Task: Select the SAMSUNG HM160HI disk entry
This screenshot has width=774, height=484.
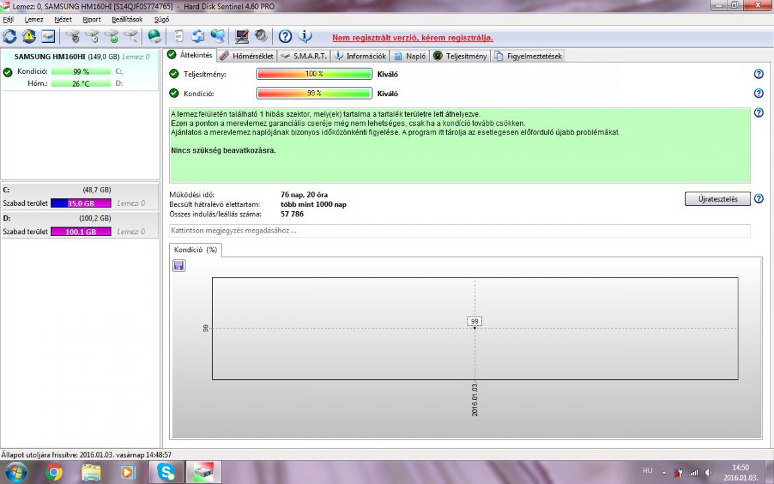Action: 80,69
